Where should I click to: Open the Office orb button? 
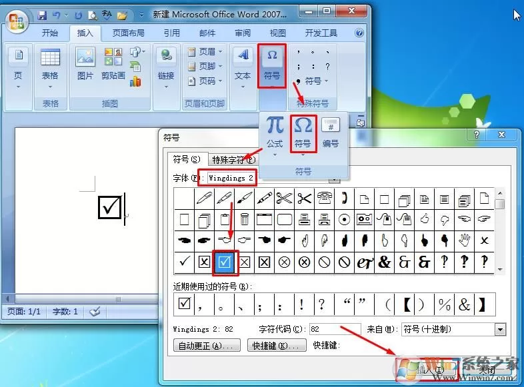tap(17, 21)
